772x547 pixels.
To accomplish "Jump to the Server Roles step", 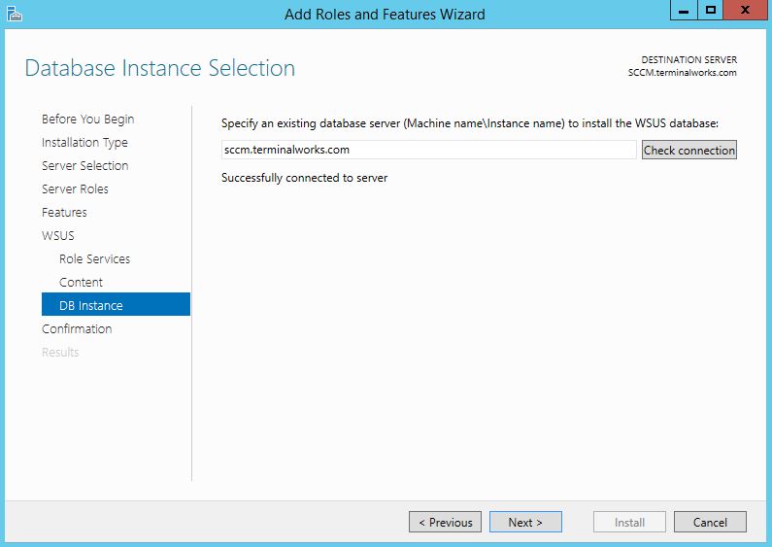I will point(75,189).
